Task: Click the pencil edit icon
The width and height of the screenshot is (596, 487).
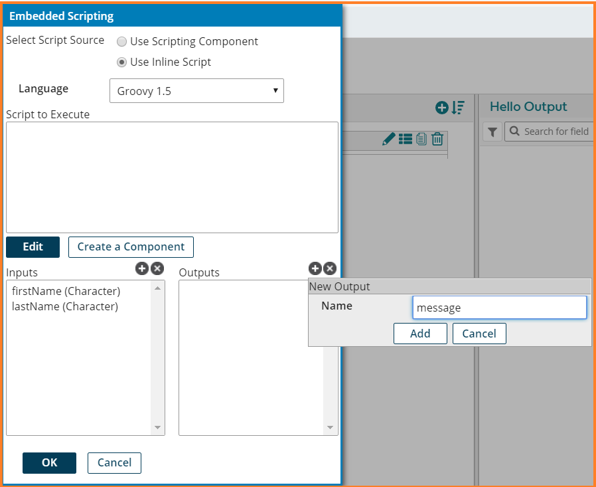Action: (x=389, y=139)
